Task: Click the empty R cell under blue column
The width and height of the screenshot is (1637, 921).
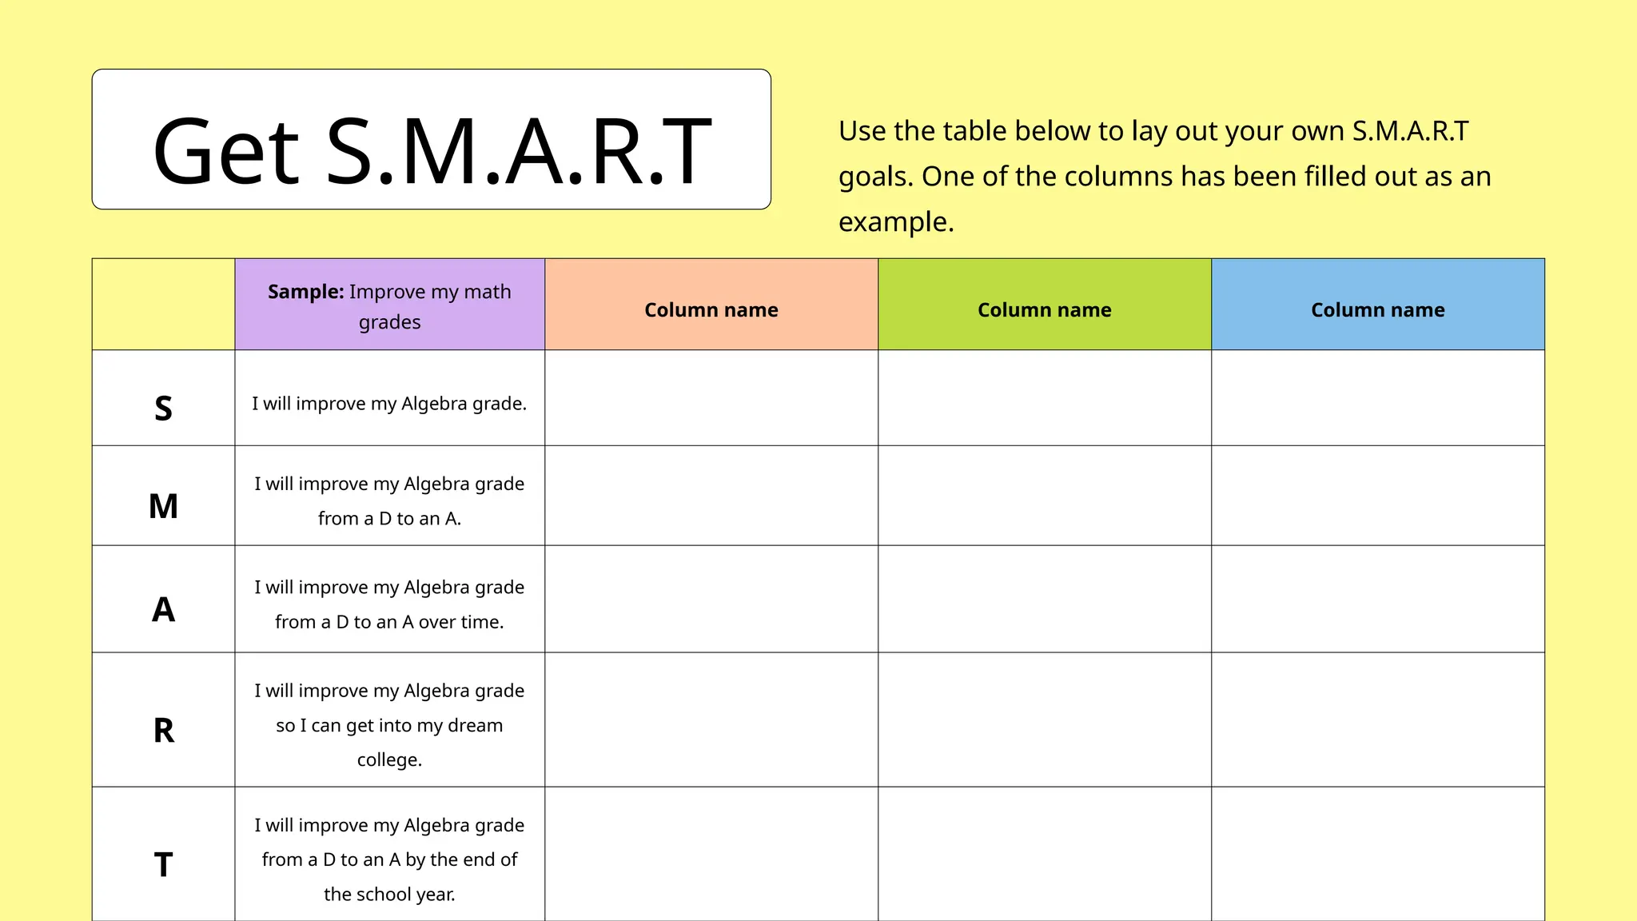Action: (x=1378, y=720)
